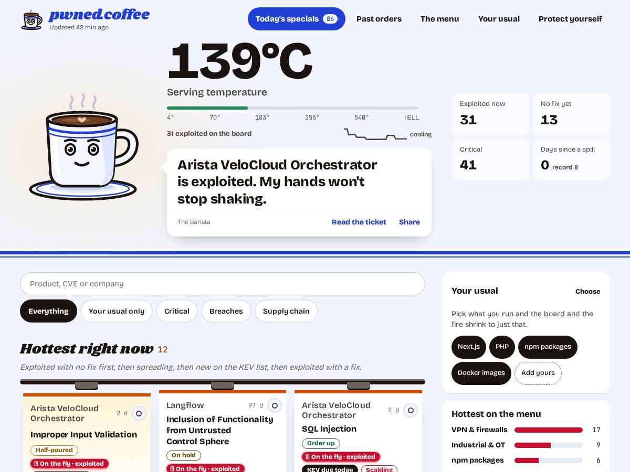Click the Exploited now 31 stat tile

click(x=491, y=114)
